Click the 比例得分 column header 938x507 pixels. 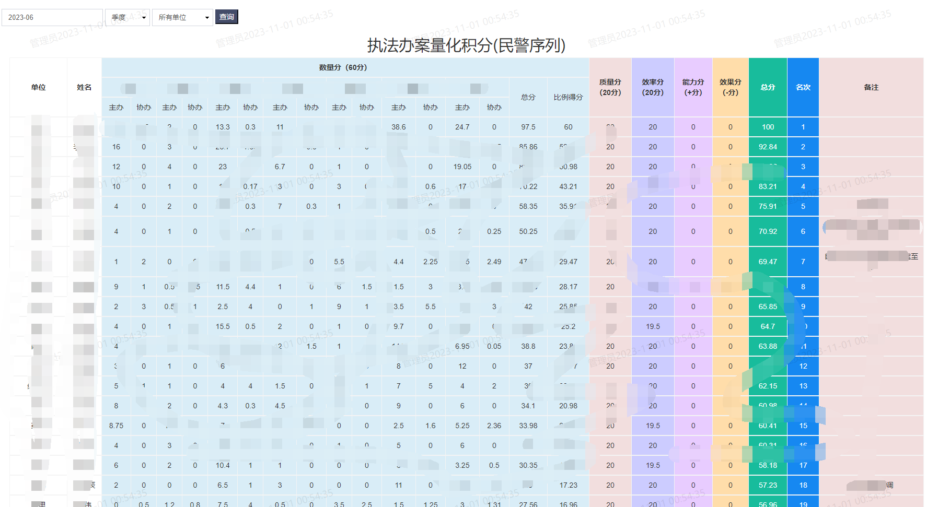pyautogui.click(x=568, y=97)
